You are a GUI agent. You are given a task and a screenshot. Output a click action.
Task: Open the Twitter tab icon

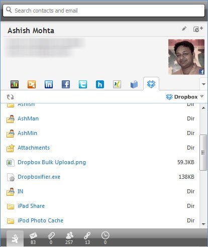(83, 84)
